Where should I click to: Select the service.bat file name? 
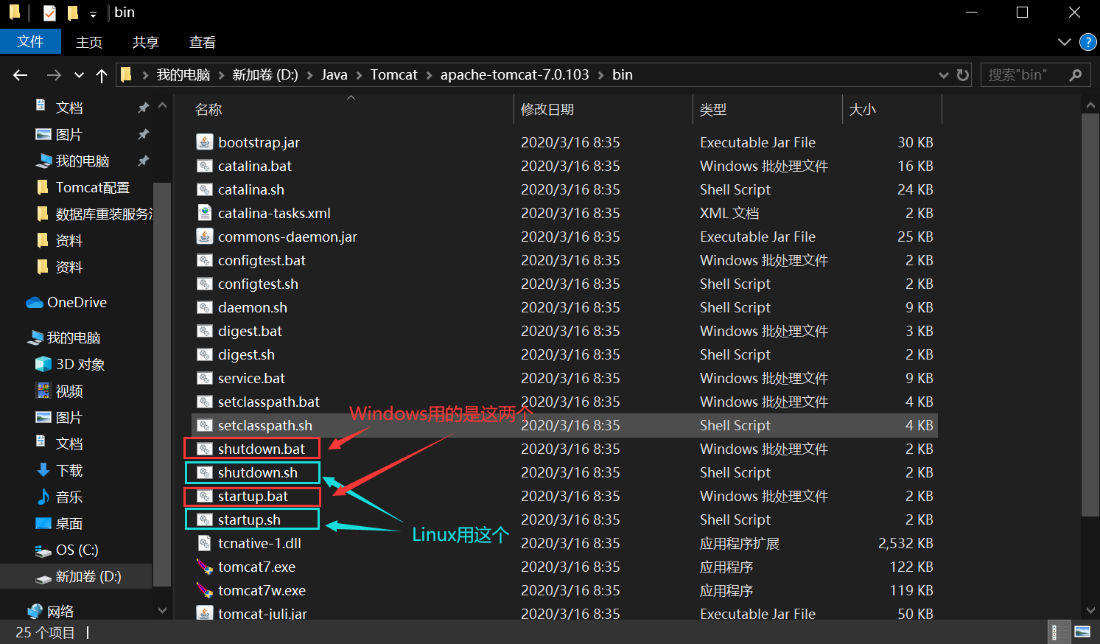click(x=251, y=379)
